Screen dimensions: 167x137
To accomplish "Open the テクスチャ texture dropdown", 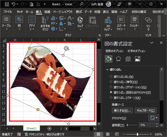I will click(x=153, y=118).
